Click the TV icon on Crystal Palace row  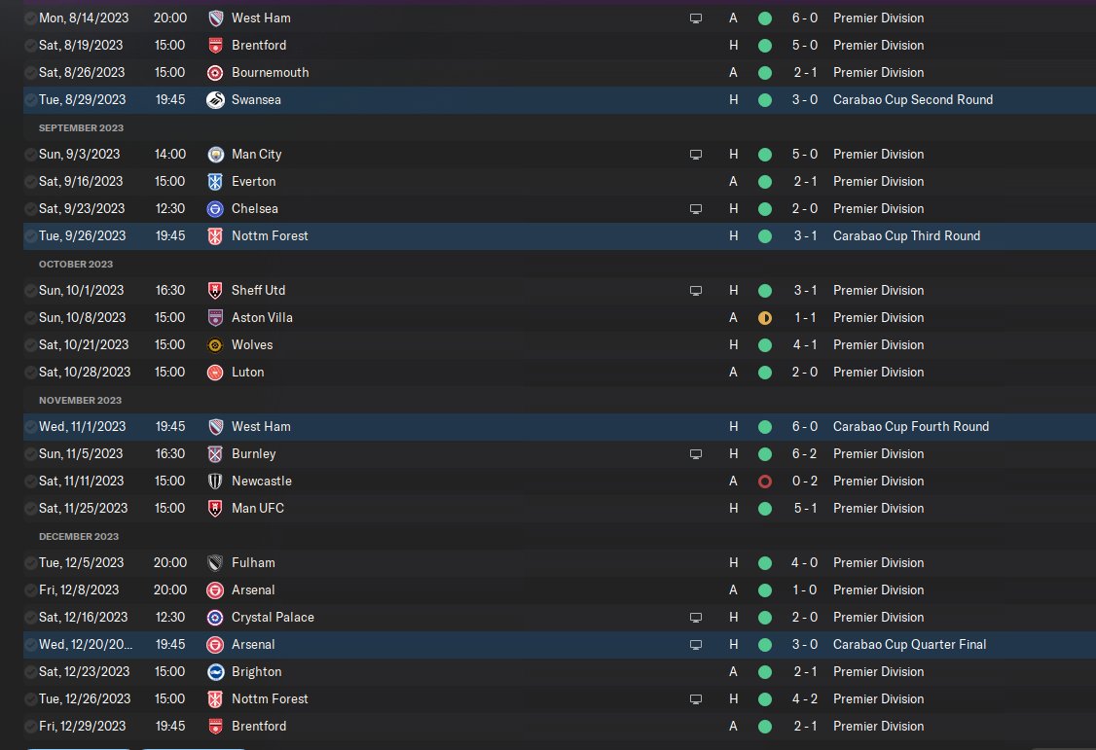tap(696, 618)
